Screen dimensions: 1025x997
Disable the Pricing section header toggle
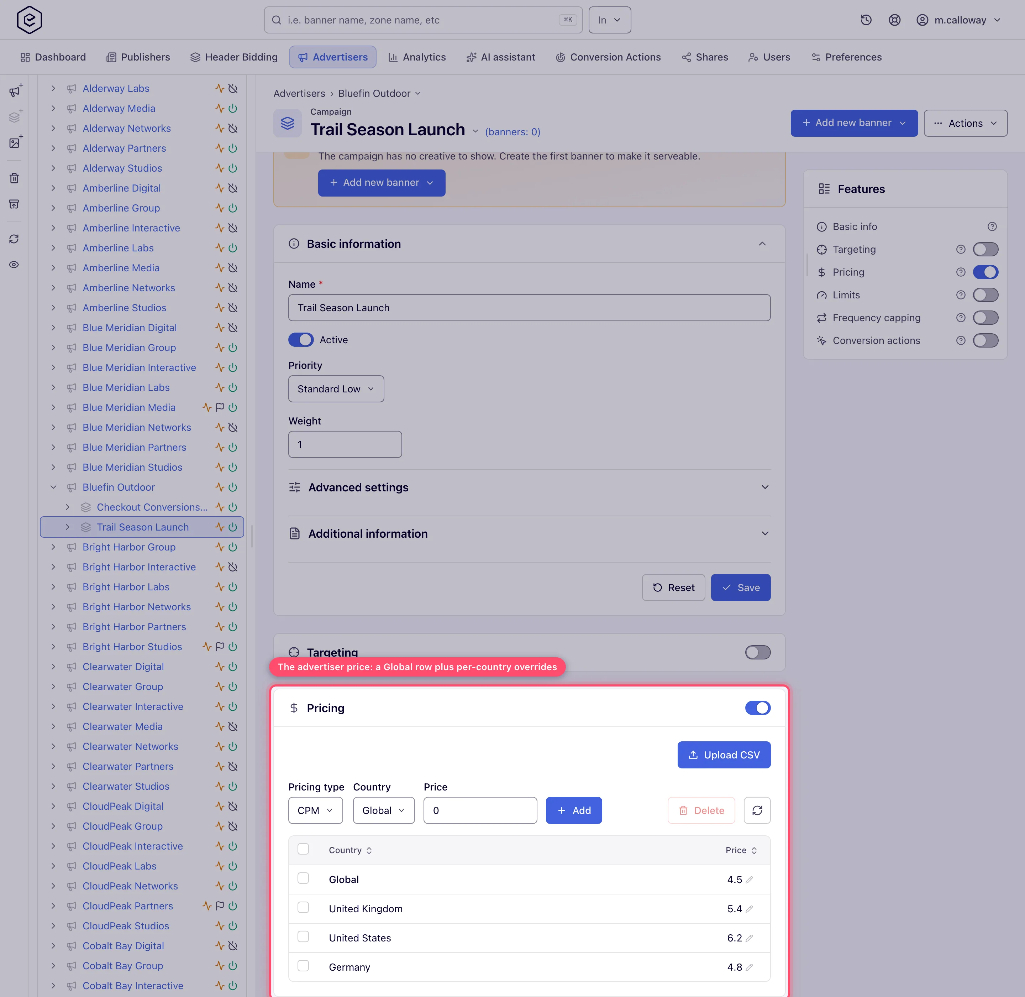[x=757, y=708]
